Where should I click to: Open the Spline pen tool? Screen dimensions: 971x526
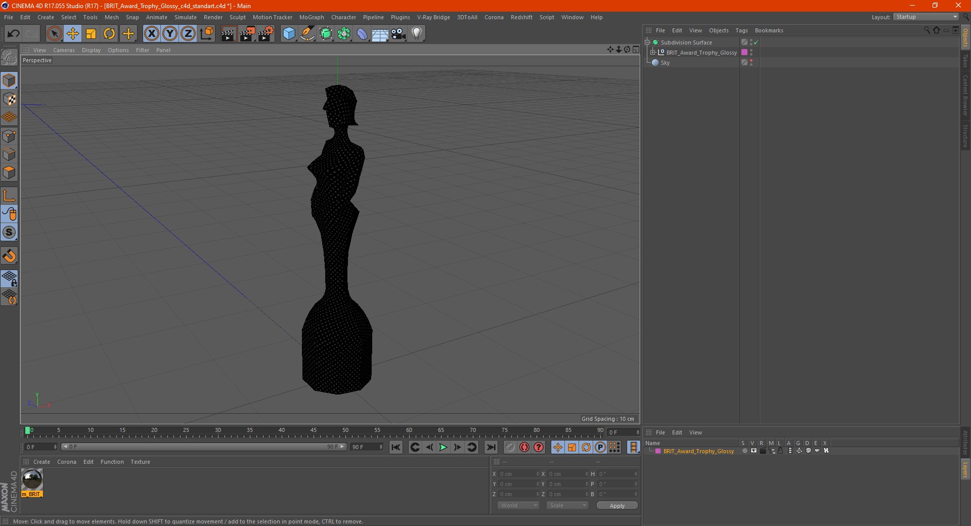(307, 34)
